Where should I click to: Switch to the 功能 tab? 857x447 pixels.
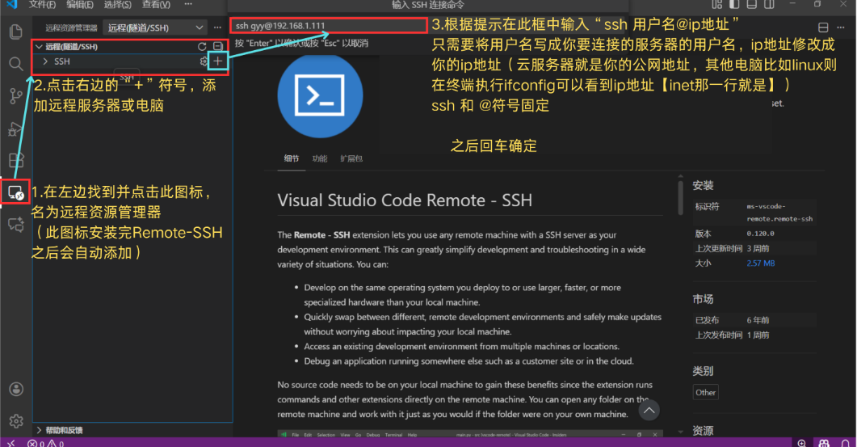(319, 158)
